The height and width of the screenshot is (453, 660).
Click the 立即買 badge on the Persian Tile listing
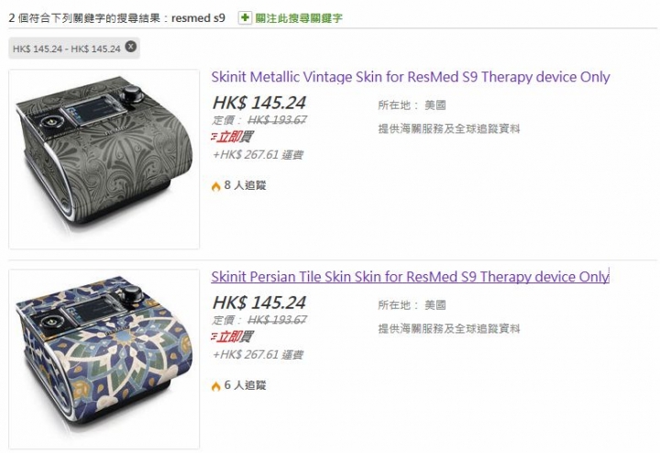point(232,337)
